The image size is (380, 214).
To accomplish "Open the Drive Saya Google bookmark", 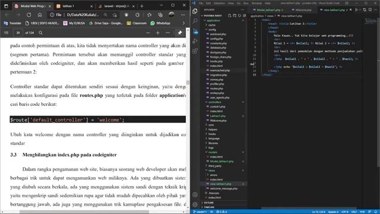I will pos(106,23).
